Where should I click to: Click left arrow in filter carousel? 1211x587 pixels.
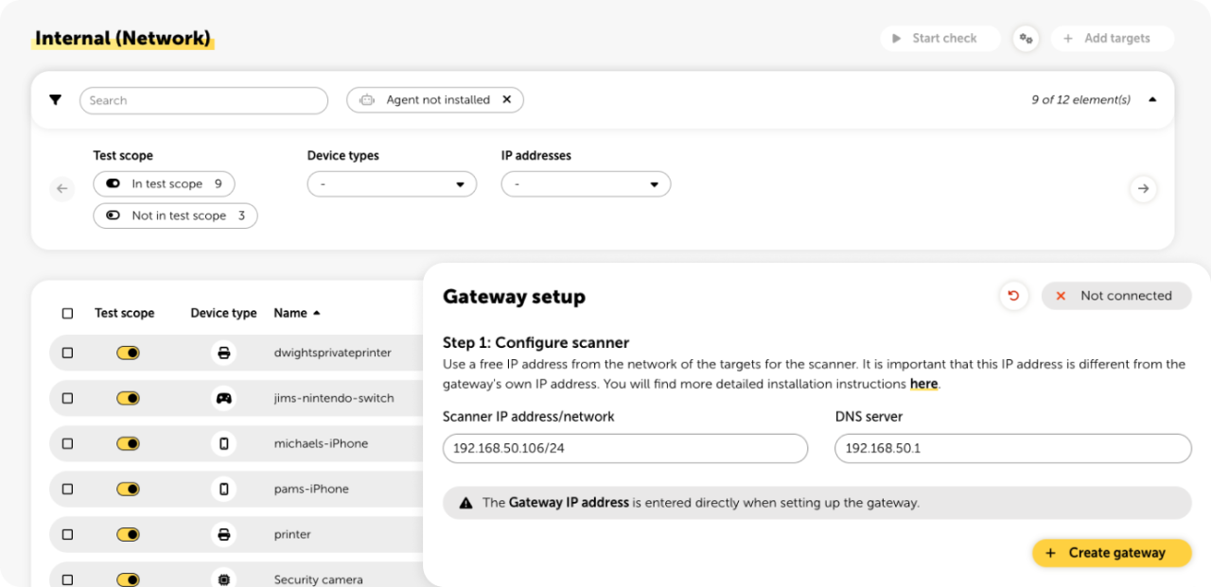(61, 189)
